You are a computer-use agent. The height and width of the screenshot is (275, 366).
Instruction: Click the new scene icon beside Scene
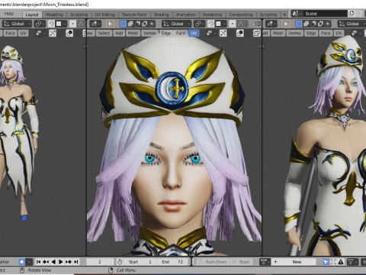[352, 14]
